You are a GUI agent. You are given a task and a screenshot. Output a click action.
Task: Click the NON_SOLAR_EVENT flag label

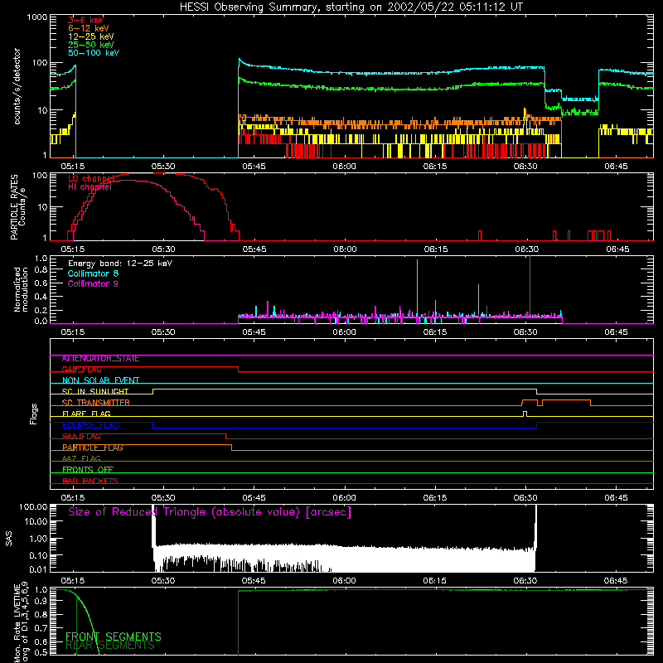coord(100,380)
